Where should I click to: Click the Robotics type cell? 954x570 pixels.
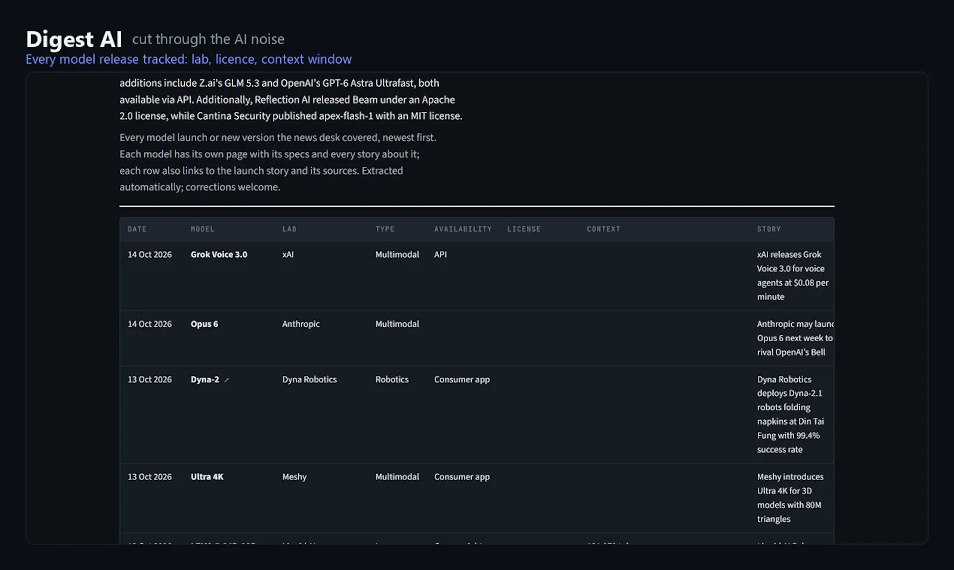coord(392,379)
